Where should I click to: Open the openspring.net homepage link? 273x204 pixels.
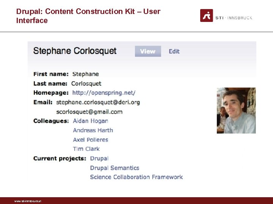coord(104,93)
